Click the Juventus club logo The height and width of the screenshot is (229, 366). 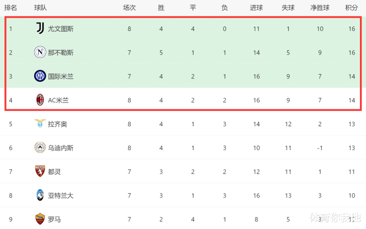[x=40, y=28]
